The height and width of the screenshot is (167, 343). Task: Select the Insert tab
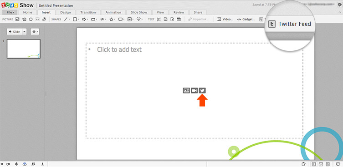(46, 12)
